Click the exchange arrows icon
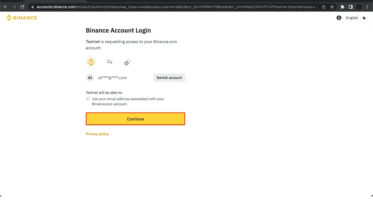This screenshot has width=373, height=209. click(109, 62)
